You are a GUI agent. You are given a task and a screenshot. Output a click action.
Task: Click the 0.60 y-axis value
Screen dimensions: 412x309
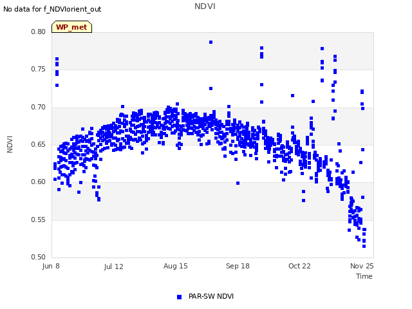coord(39,182)
